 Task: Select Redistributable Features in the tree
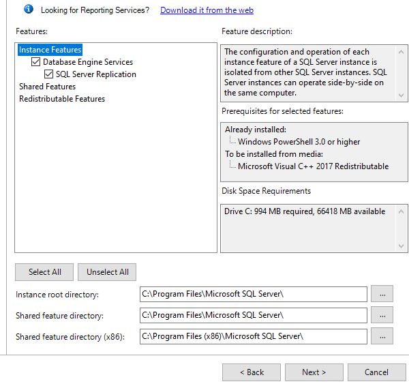(62, 99)
